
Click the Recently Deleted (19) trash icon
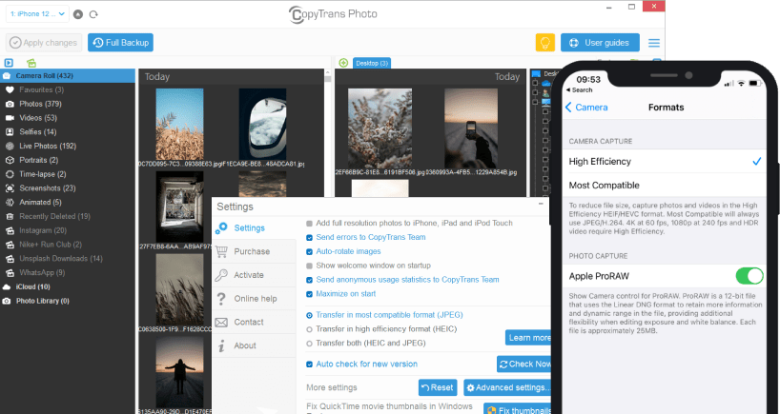click(x=10, y=216)
